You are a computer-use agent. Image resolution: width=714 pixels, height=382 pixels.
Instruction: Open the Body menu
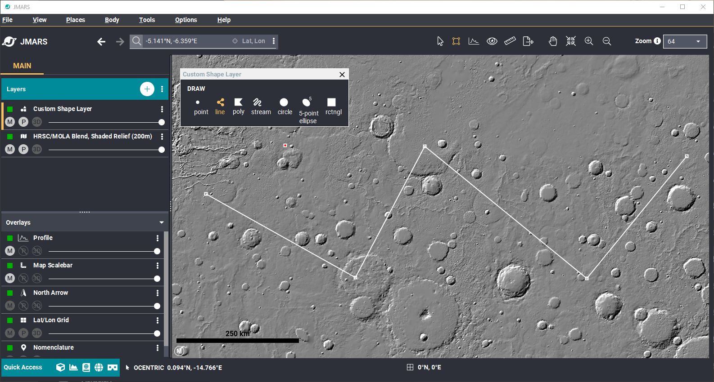pyautogui.click(x=112, y=20)
